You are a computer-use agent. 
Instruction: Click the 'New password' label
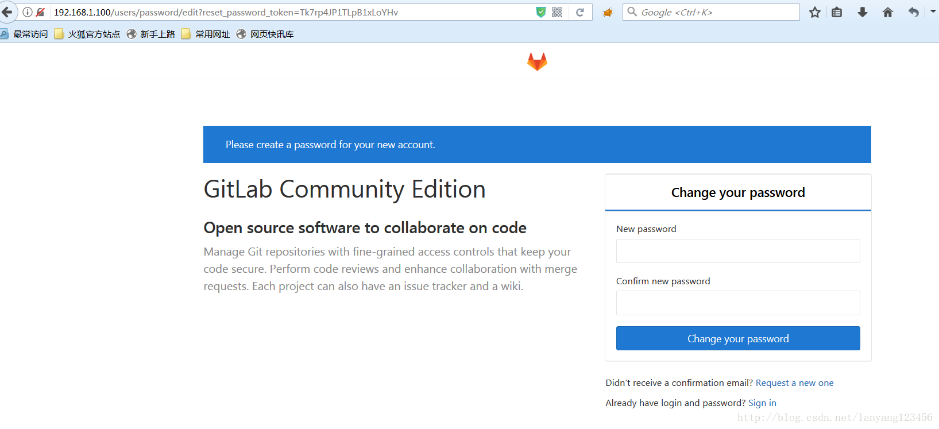click(646, 229)
